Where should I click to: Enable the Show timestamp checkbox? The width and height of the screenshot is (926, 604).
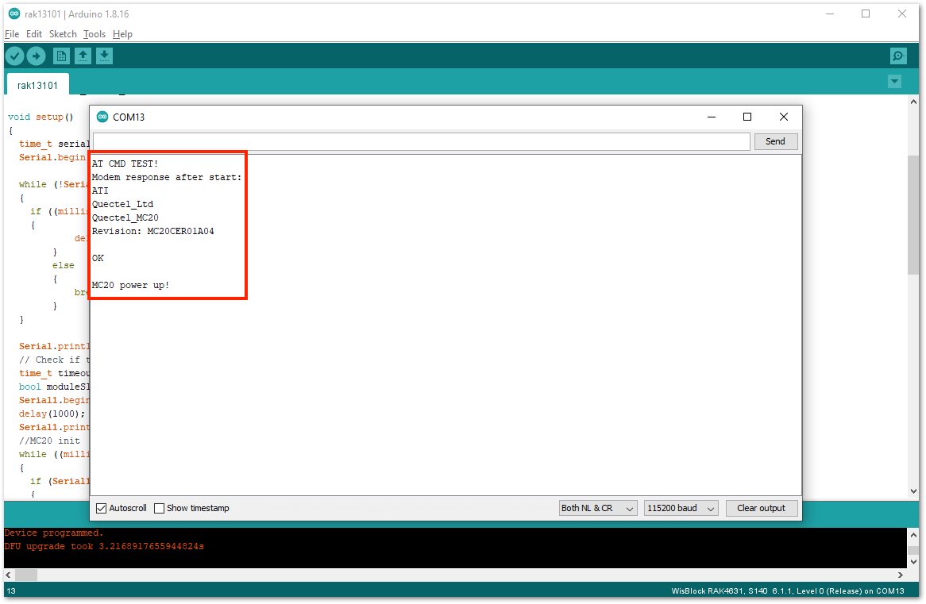pyautogui.click(x=159, y=508)
